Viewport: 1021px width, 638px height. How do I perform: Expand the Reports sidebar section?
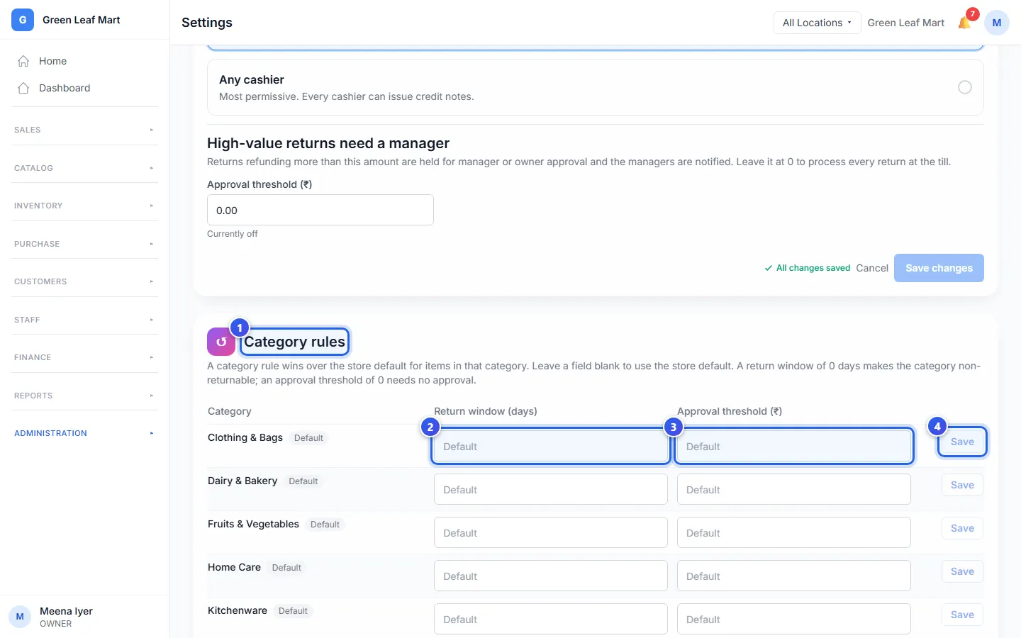[x=84, y=396]
